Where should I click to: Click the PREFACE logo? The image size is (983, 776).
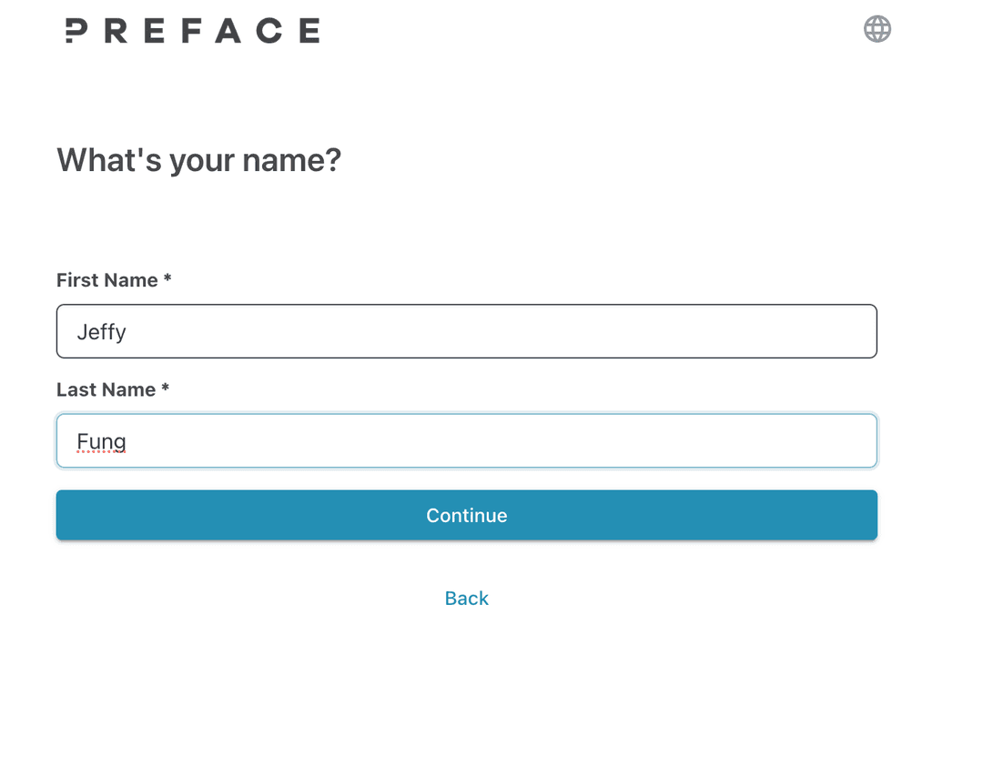pyautogui.click(x=192, y=31)
